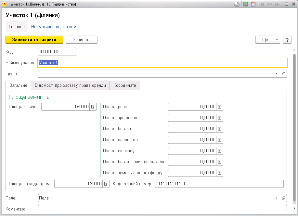Switch to Відомості про заставу права оренди tab

click(70, 85)
